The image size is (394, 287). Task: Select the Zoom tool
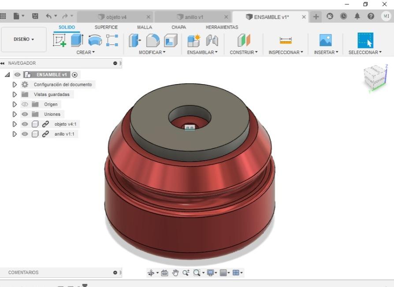186,273
